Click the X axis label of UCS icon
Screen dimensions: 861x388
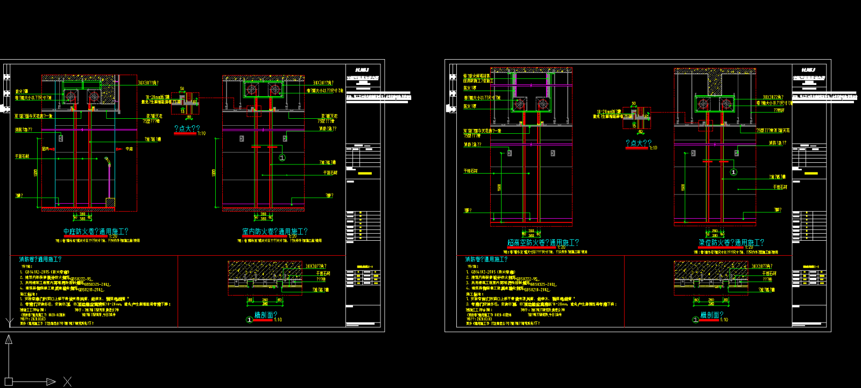(x=67, y=382)
